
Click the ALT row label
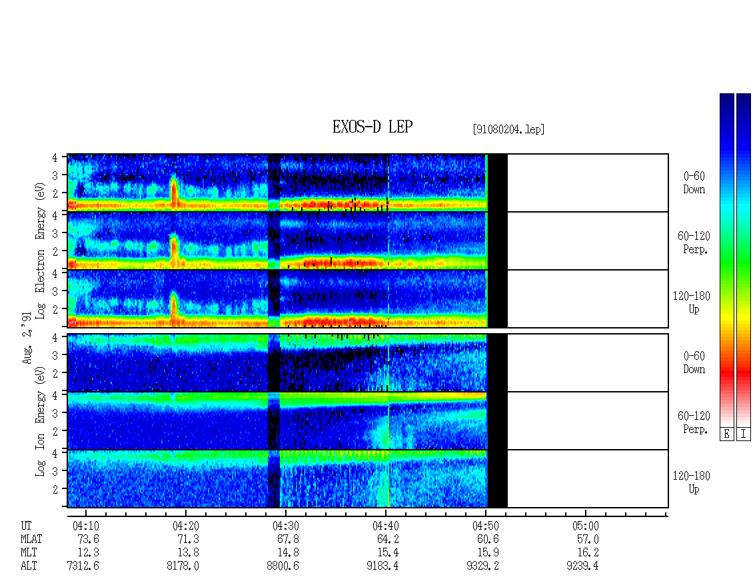point(29,566)
